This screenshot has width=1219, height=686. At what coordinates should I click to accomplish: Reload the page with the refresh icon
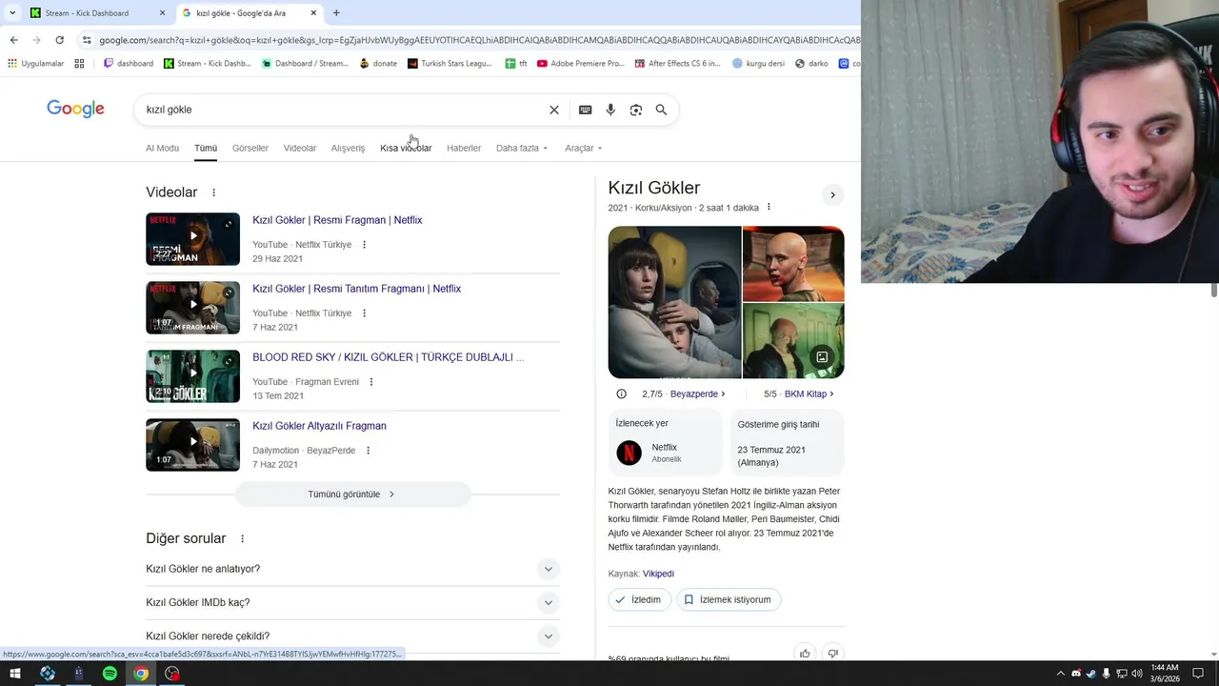click(x=59, y=40)
